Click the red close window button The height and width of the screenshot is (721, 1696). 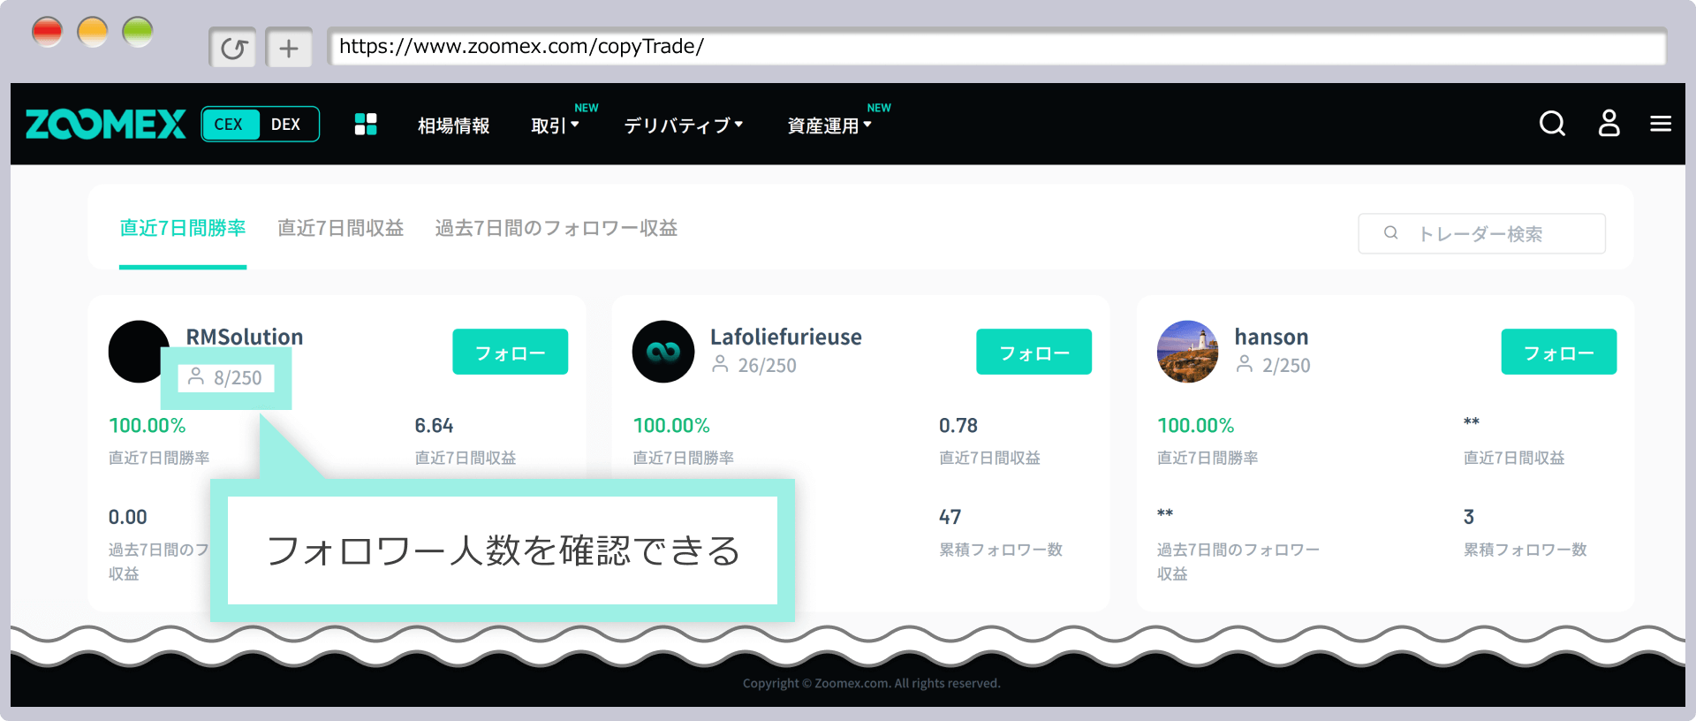click(x=47, y=32)
